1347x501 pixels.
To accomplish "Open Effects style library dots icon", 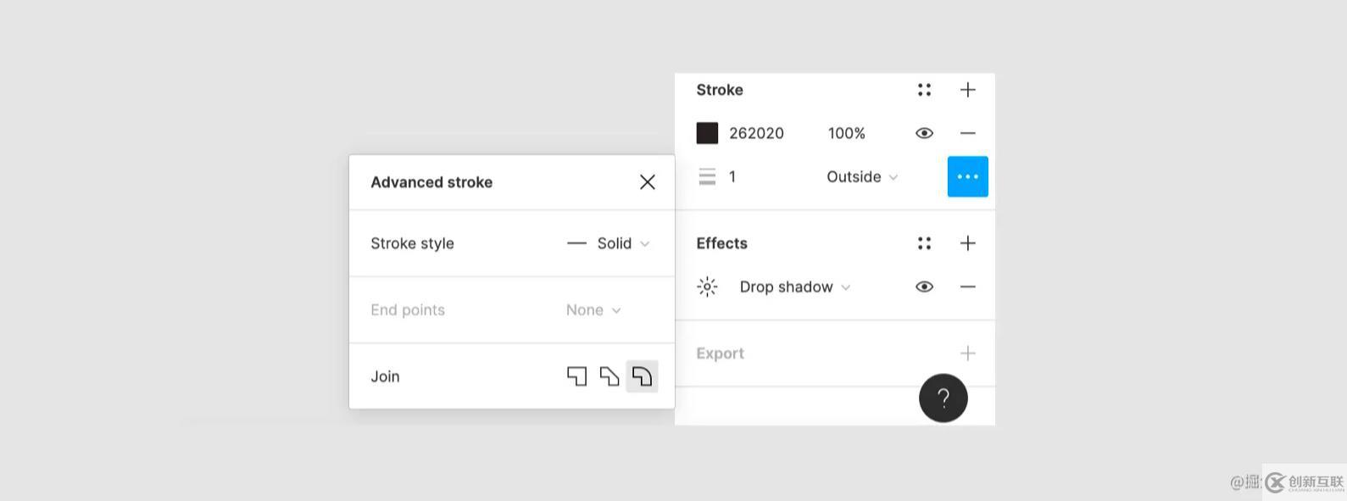I will (924, 243).
